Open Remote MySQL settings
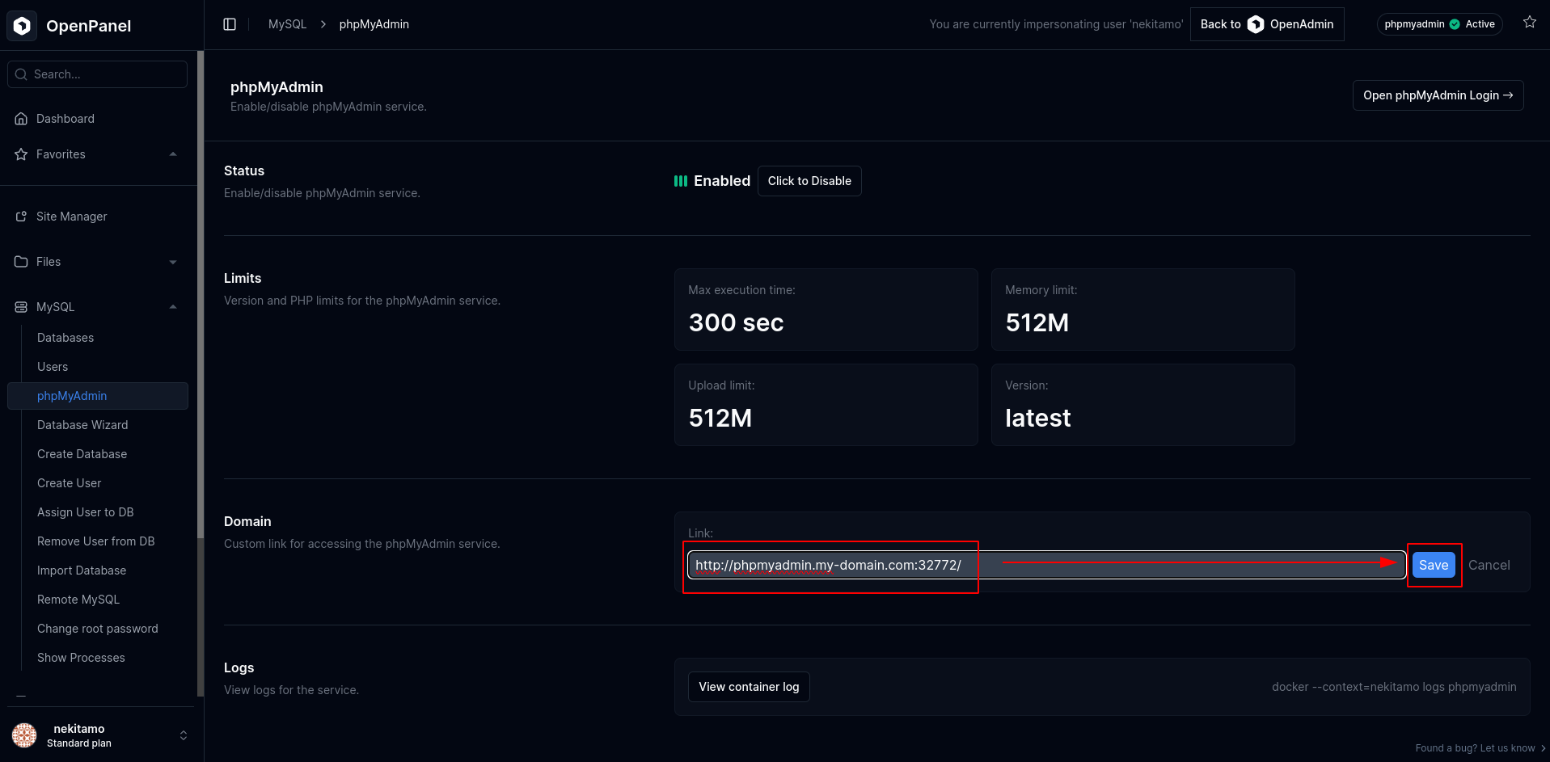Screen dimensions: 1550x762 (x=78, y=600)
